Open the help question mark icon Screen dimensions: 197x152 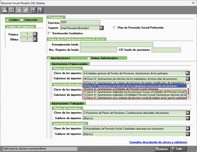41,10
